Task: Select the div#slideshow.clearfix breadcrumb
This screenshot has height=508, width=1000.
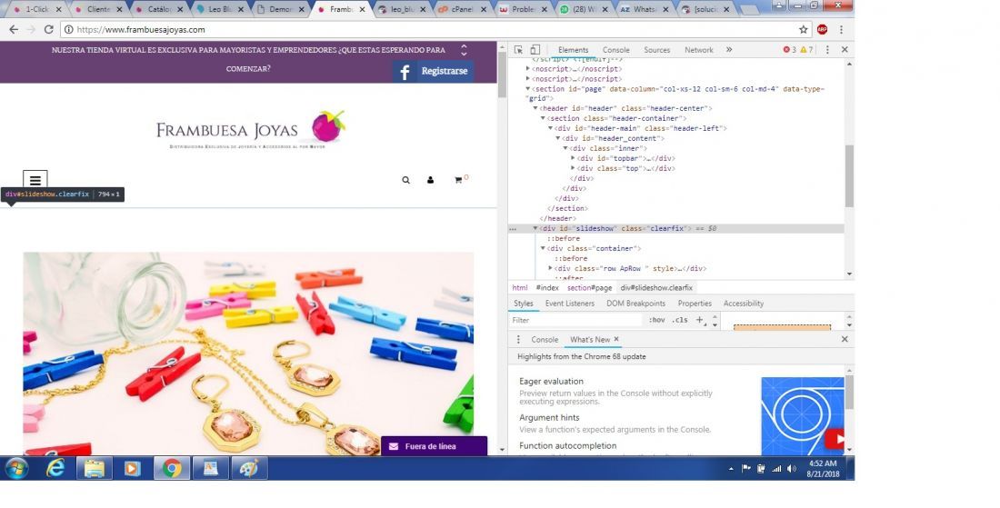Action: 657,288
